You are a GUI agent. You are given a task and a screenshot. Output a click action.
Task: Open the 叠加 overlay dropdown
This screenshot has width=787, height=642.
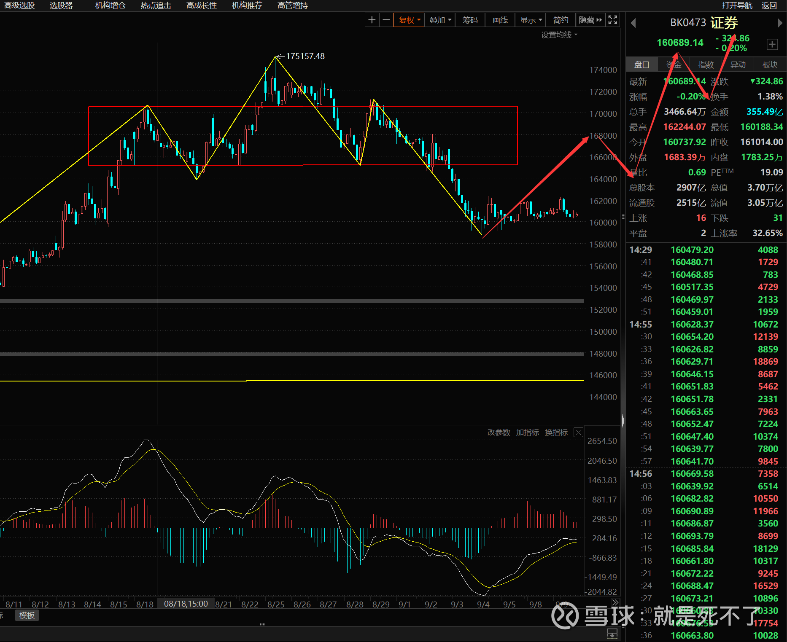440,20
